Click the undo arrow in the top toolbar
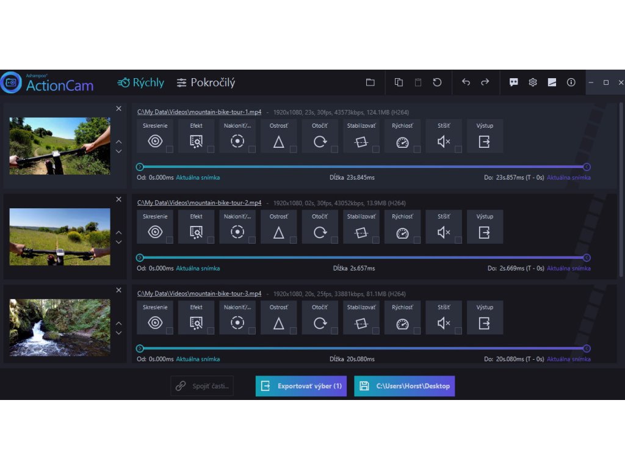 click(x=466, y=82)
